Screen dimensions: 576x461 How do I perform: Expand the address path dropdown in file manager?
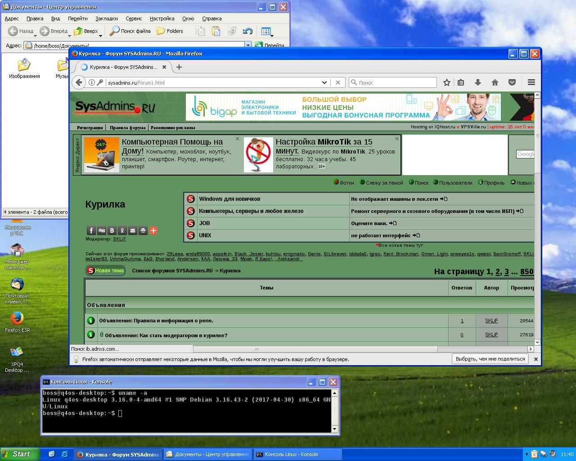tap(247, 45)
